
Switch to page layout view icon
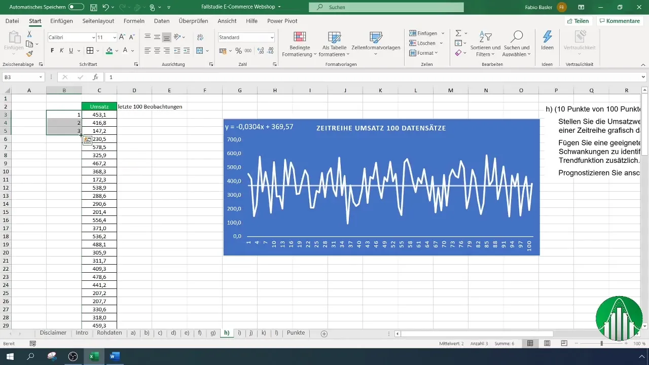[547, 343]
